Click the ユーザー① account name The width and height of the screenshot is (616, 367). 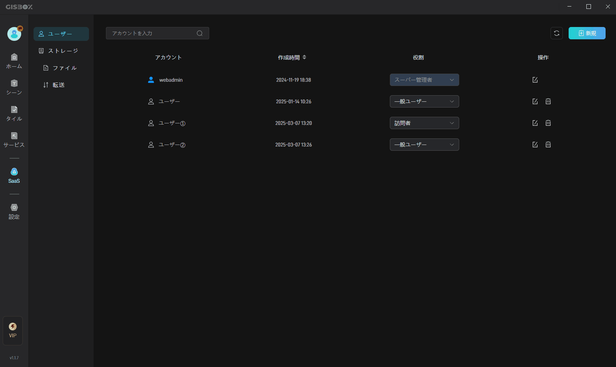(172, 123)
